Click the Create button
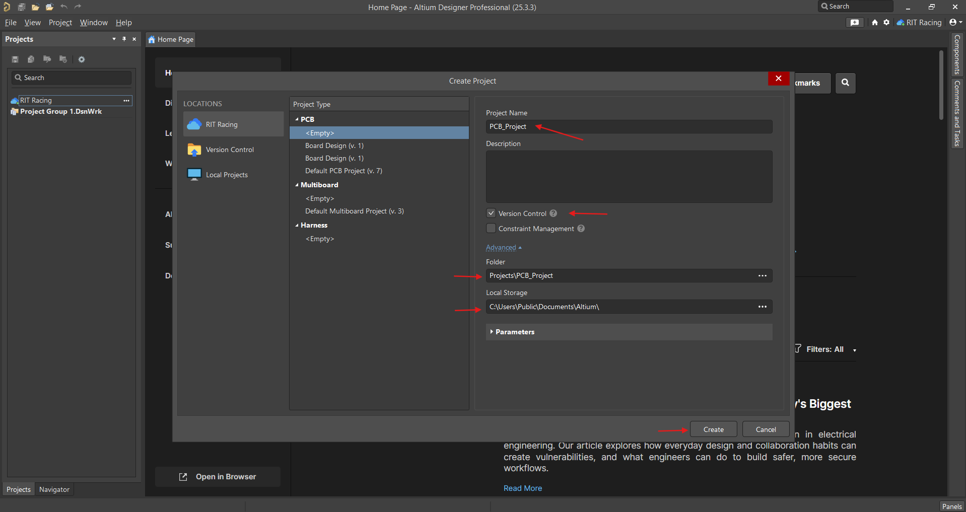The image size is (966, 512). click(x=714, y=429)
